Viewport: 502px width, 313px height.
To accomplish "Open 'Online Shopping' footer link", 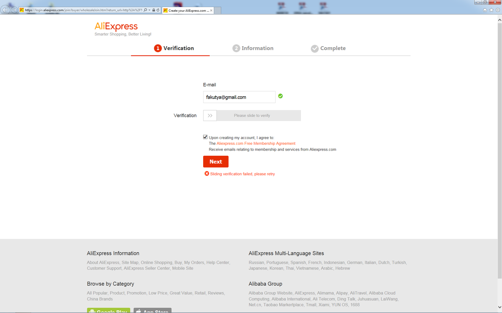I will (x=156, y=263).
